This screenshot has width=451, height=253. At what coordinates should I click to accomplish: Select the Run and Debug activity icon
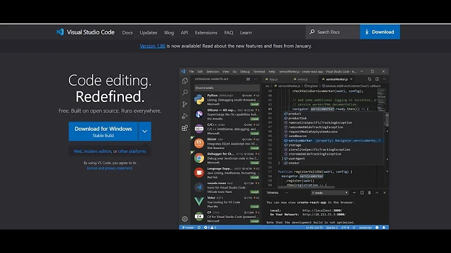[185, 116]
